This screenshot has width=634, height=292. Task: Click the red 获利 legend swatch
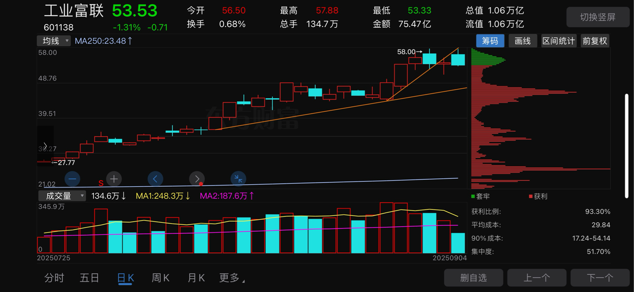click(530, 196)
